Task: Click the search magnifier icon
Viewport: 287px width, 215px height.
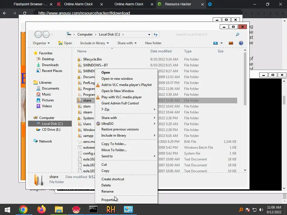Action: (237, 34)
